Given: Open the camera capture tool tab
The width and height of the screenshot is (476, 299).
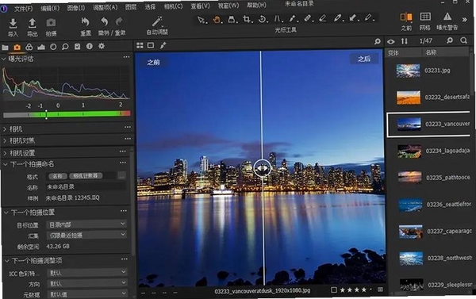Looking at the screenshot, I should pos(17,47).
